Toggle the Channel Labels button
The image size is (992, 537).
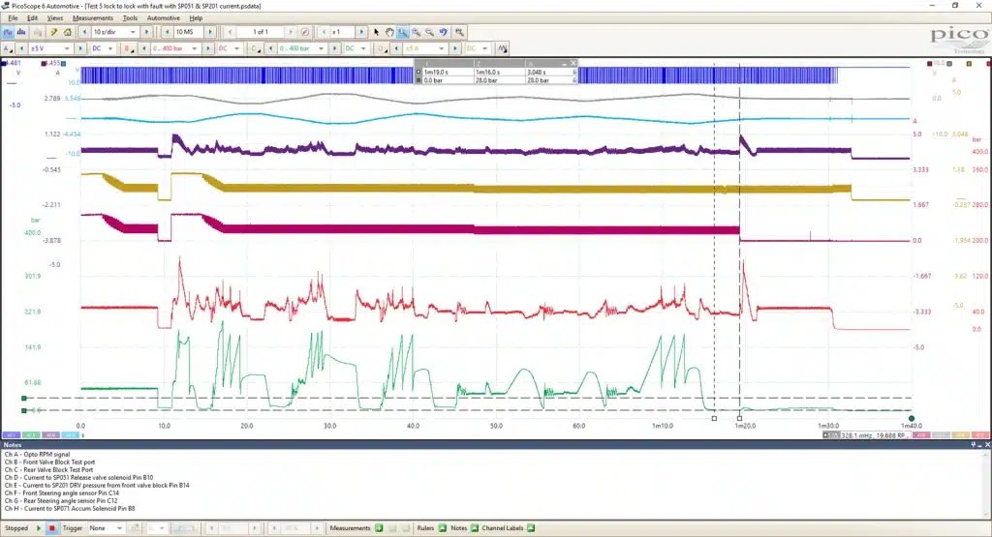pyautogui.click(x=531, y=528)
